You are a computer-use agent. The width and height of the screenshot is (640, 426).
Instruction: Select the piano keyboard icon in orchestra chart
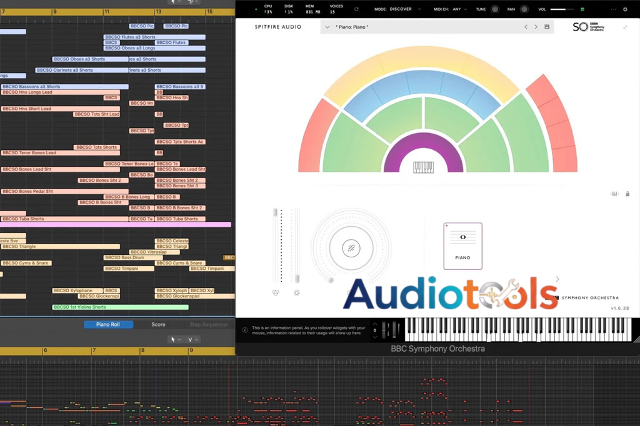tap(423, 167)
